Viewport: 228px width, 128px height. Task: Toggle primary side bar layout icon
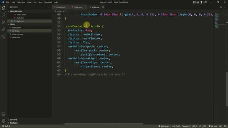click(x=195, y=2)
